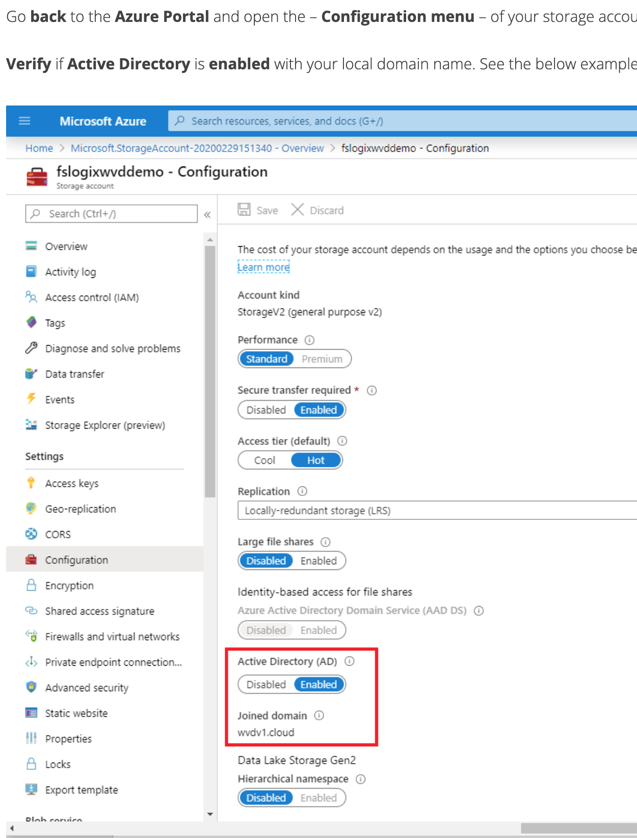Click the Geo-replication globe icon
Screen dimensions: 637x838
(x=31, y=508)
